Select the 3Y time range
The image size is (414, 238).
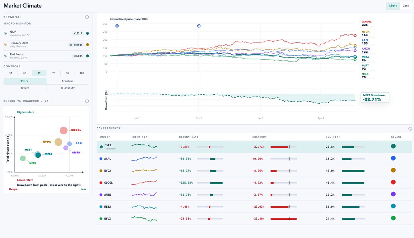(x=53, y=73)
